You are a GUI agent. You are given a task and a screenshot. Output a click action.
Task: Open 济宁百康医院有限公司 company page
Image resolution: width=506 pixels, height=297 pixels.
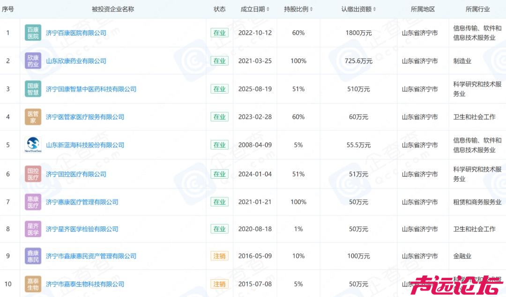(76, 32)
